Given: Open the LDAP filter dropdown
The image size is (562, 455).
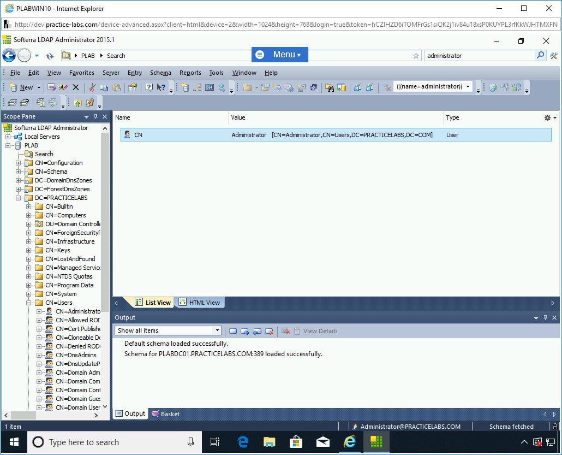Looking at the screenshot, I should tap(468, 87).
